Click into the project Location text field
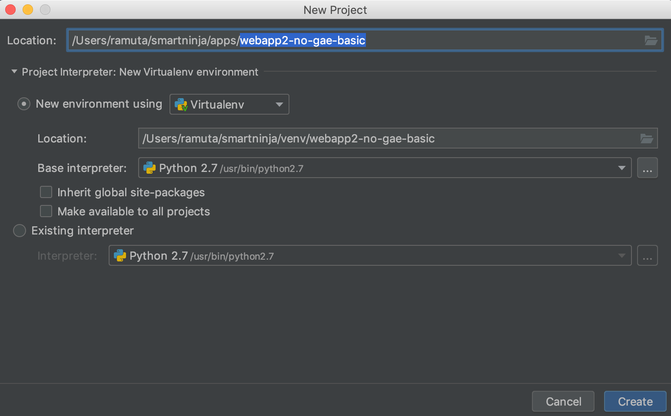 (365, 40)
